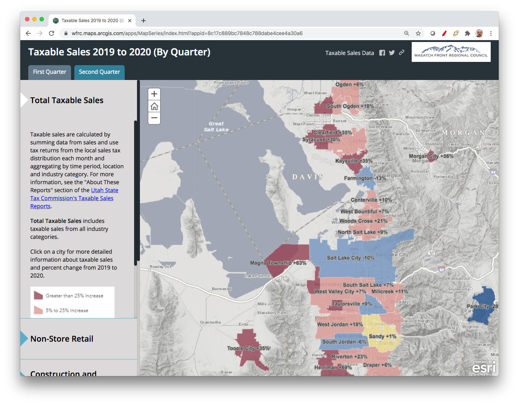Zoom in on the map
The height and width of the screenshot is (405, 519).
154,94
